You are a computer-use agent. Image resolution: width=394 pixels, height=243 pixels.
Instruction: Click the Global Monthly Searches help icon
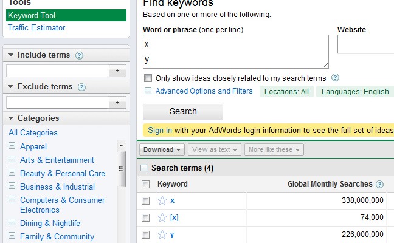379,184
